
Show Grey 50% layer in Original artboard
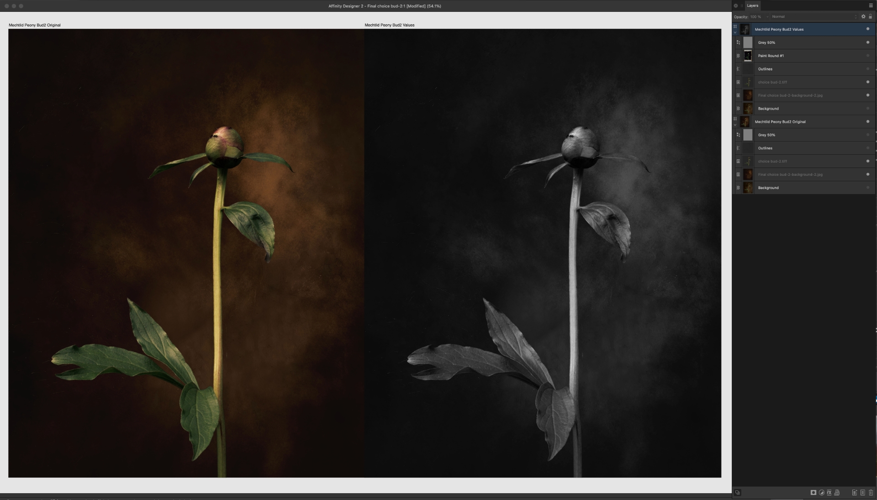click(868, 135)
